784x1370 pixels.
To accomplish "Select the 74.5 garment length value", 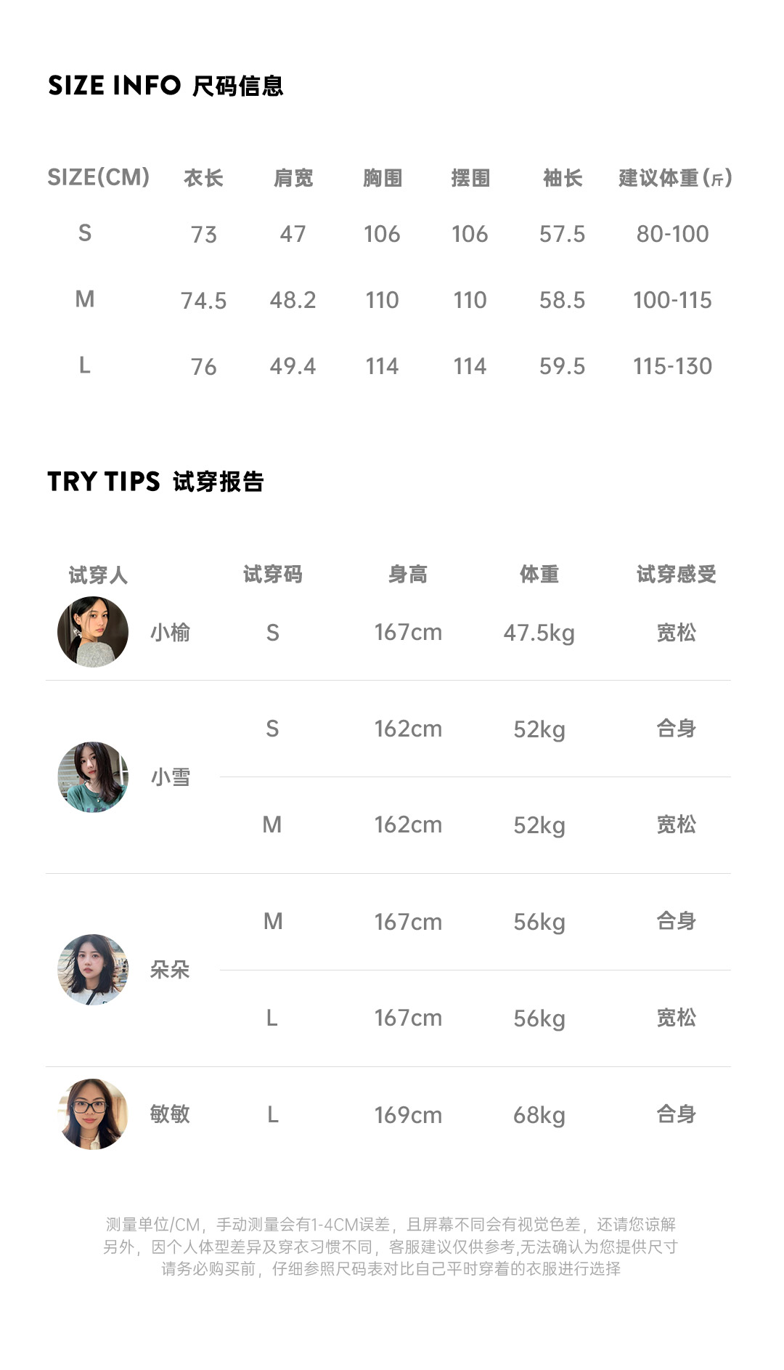I will coord(203,301).
